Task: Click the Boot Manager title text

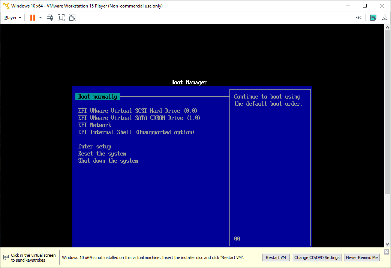Action: [x=189, y=82]
